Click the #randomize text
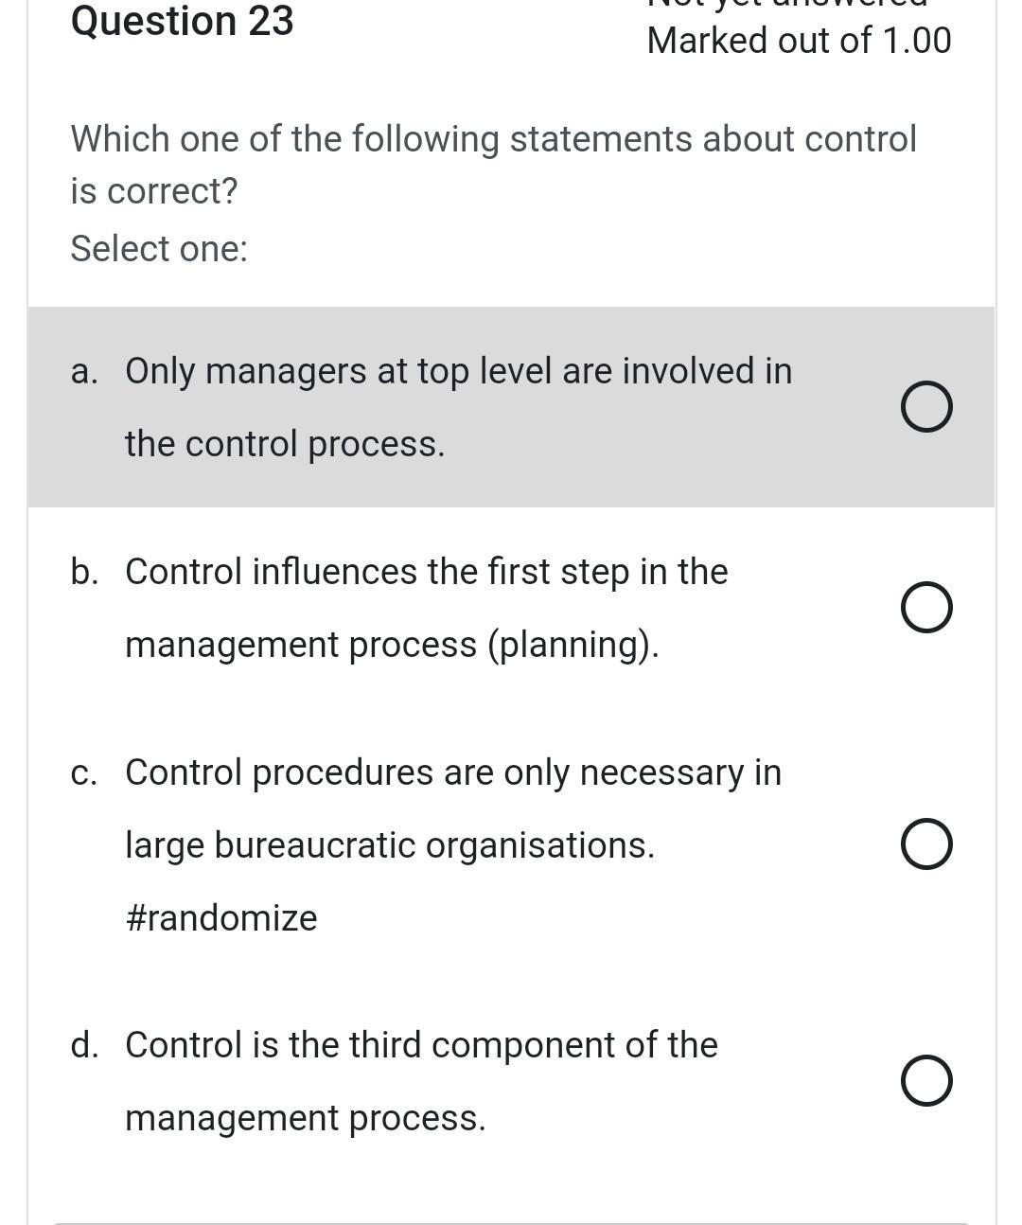This screenshot has width=1022, height=1225. click(x=221, y=916)
